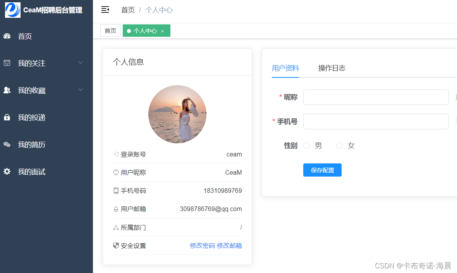Image resolution: width=457 pixels, height=273 pixels.
Task: Switch to the 用户资料 tab
Action: (285, 68)
